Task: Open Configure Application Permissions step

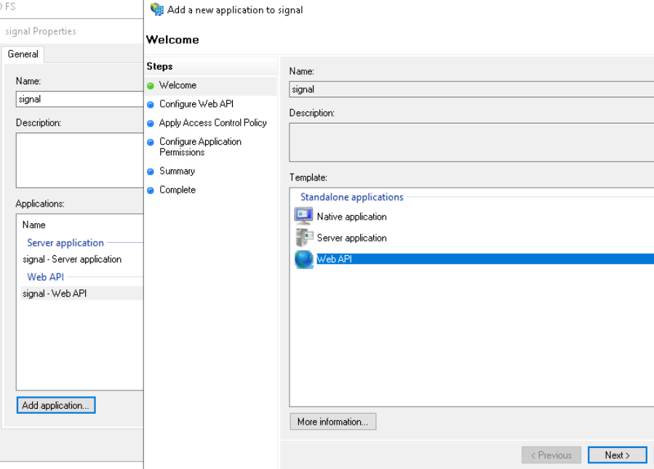Action: coord(200,147)
